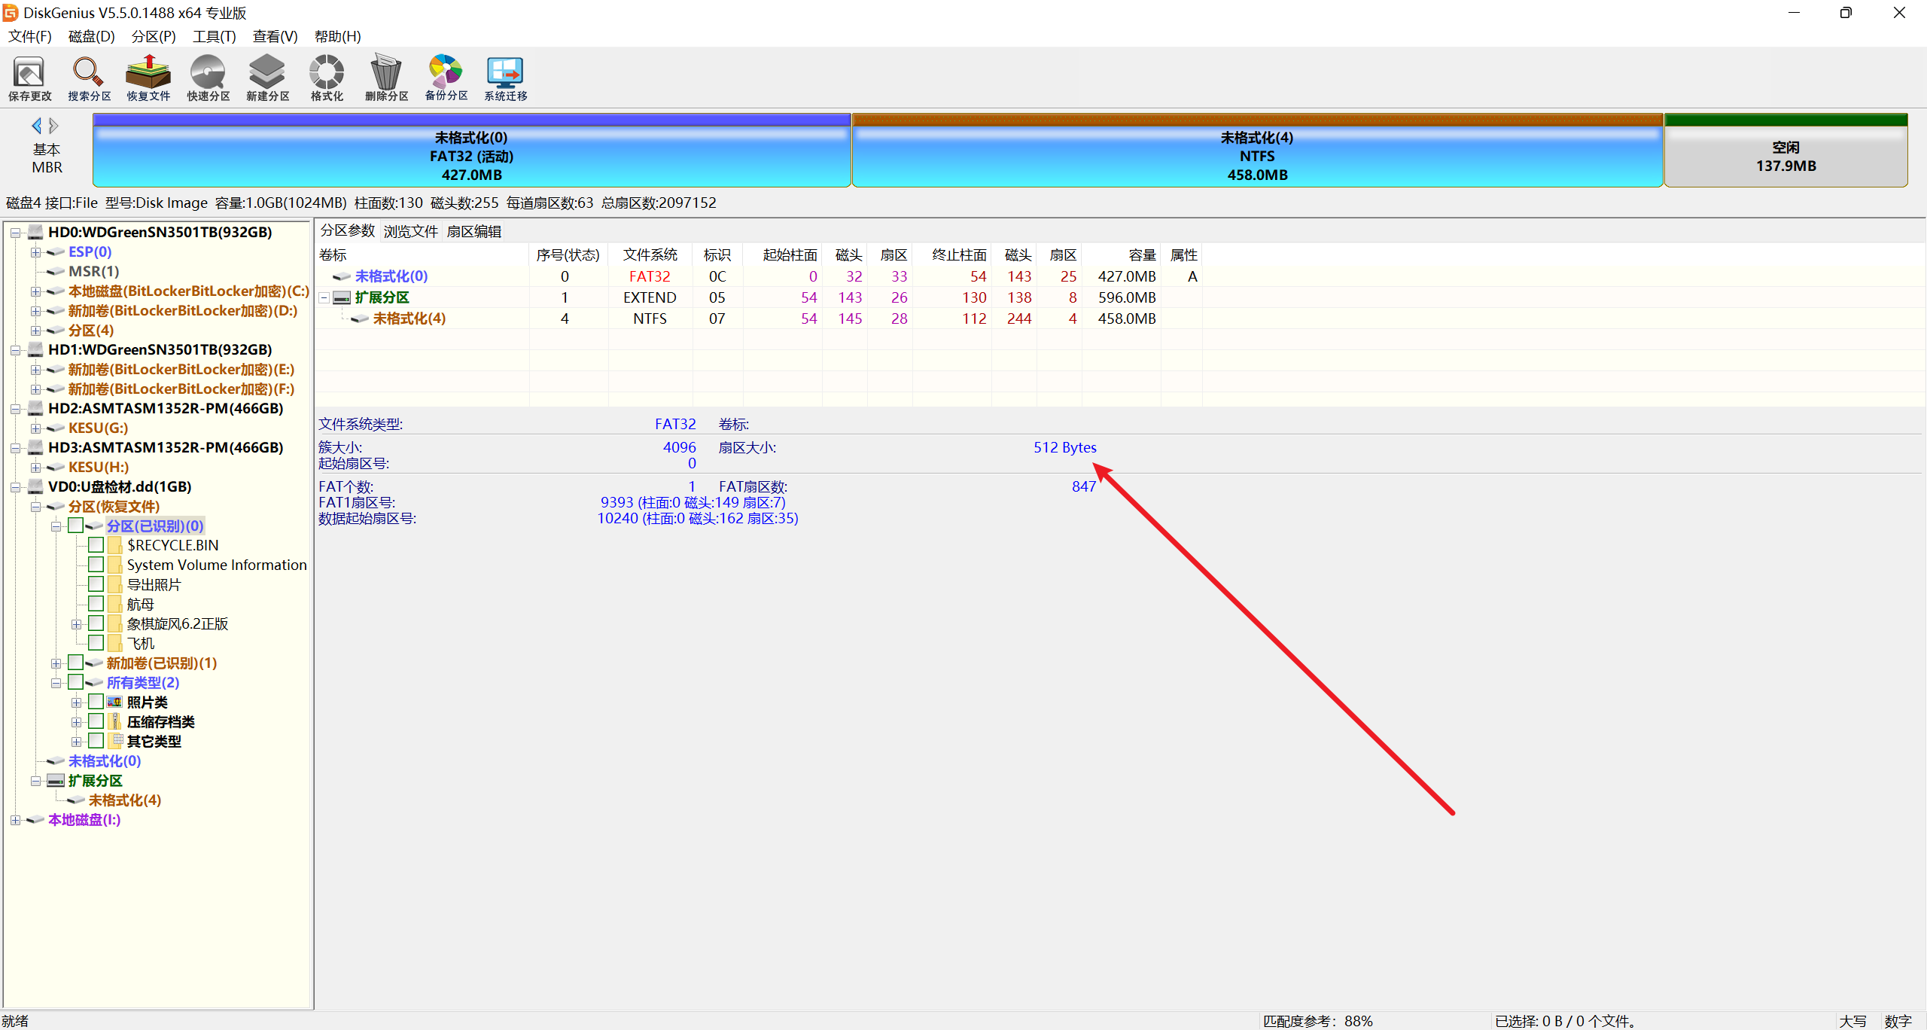Check the 照片类 file type checkbox
This screenshot has height=1030, width=1927.
96,701
